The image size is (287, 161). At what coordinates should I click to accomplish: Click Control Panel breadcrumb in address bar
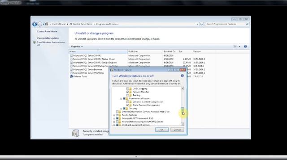click(x=59, y=24)
